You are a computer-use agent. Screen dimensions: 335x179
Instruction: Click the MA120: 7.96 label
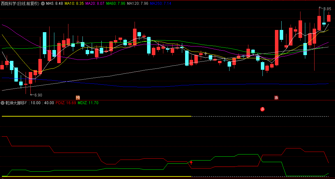137,4
